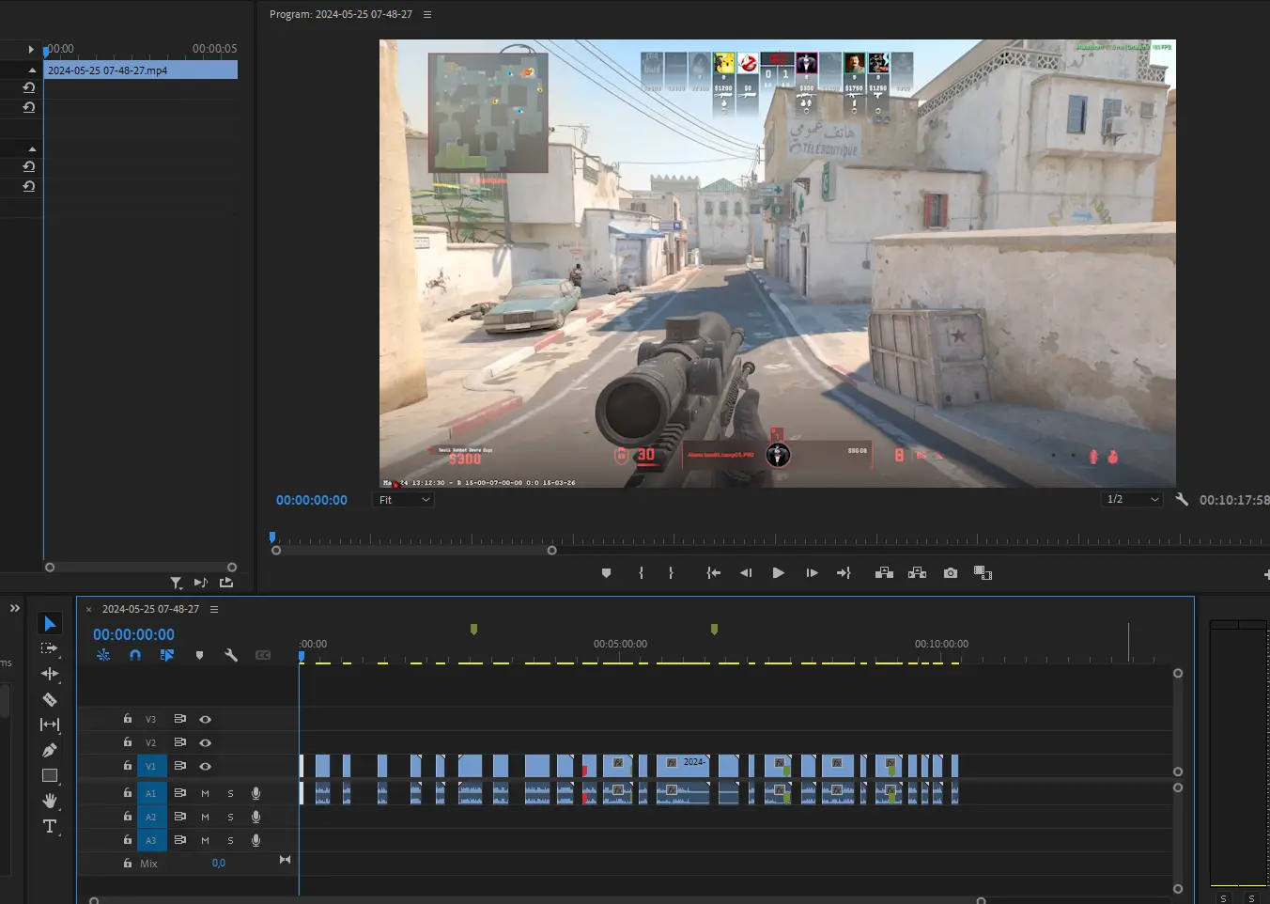The height and width of the screenshot is (904, 1270).
Task: Go to Out point
Action: click(844, 573)
